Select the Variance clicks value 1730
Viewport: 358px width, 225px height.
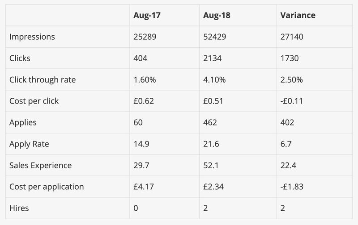pos(290,58)
